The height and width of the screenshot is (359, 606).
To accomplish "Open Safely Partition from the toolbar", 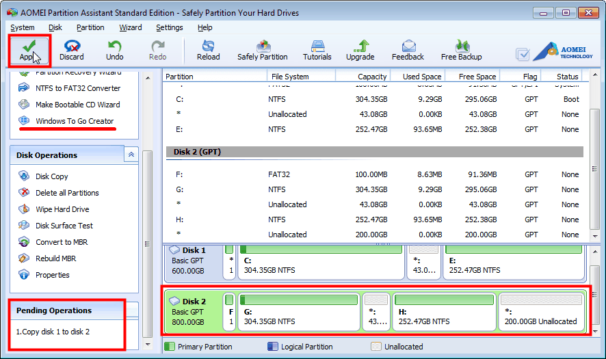I will click(263, 51).
